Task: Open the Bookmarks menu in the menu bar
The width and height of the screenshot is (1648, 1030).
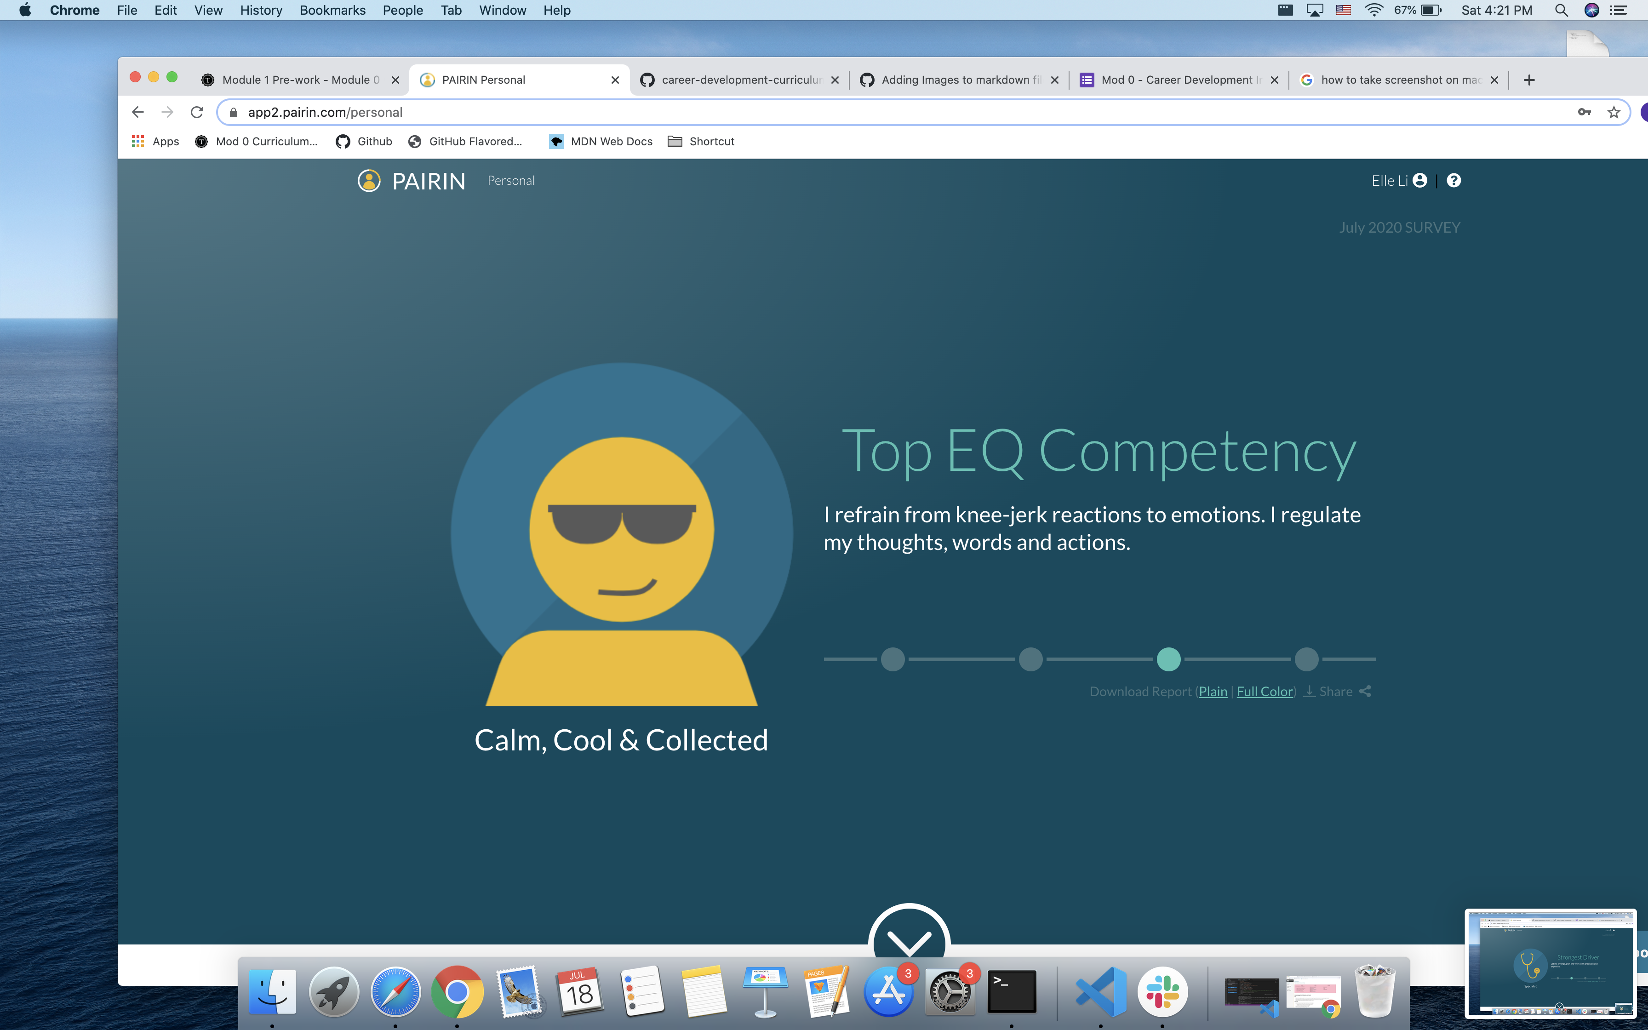Action: point(332,10)
